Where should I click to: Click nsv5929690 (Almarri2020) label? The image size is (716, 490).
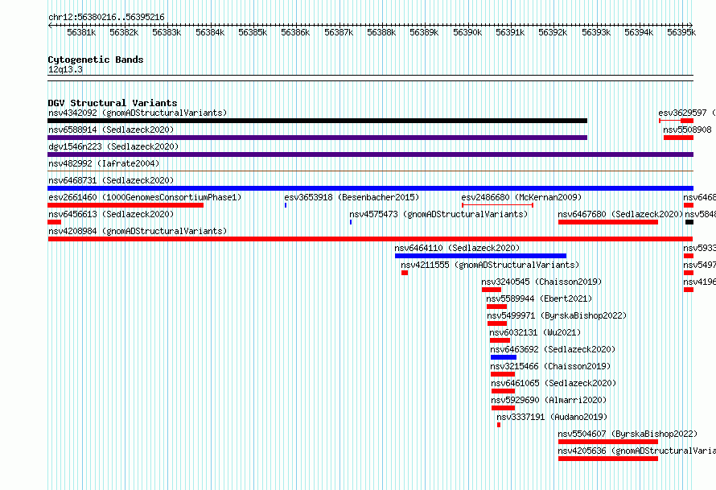[549, 400]
